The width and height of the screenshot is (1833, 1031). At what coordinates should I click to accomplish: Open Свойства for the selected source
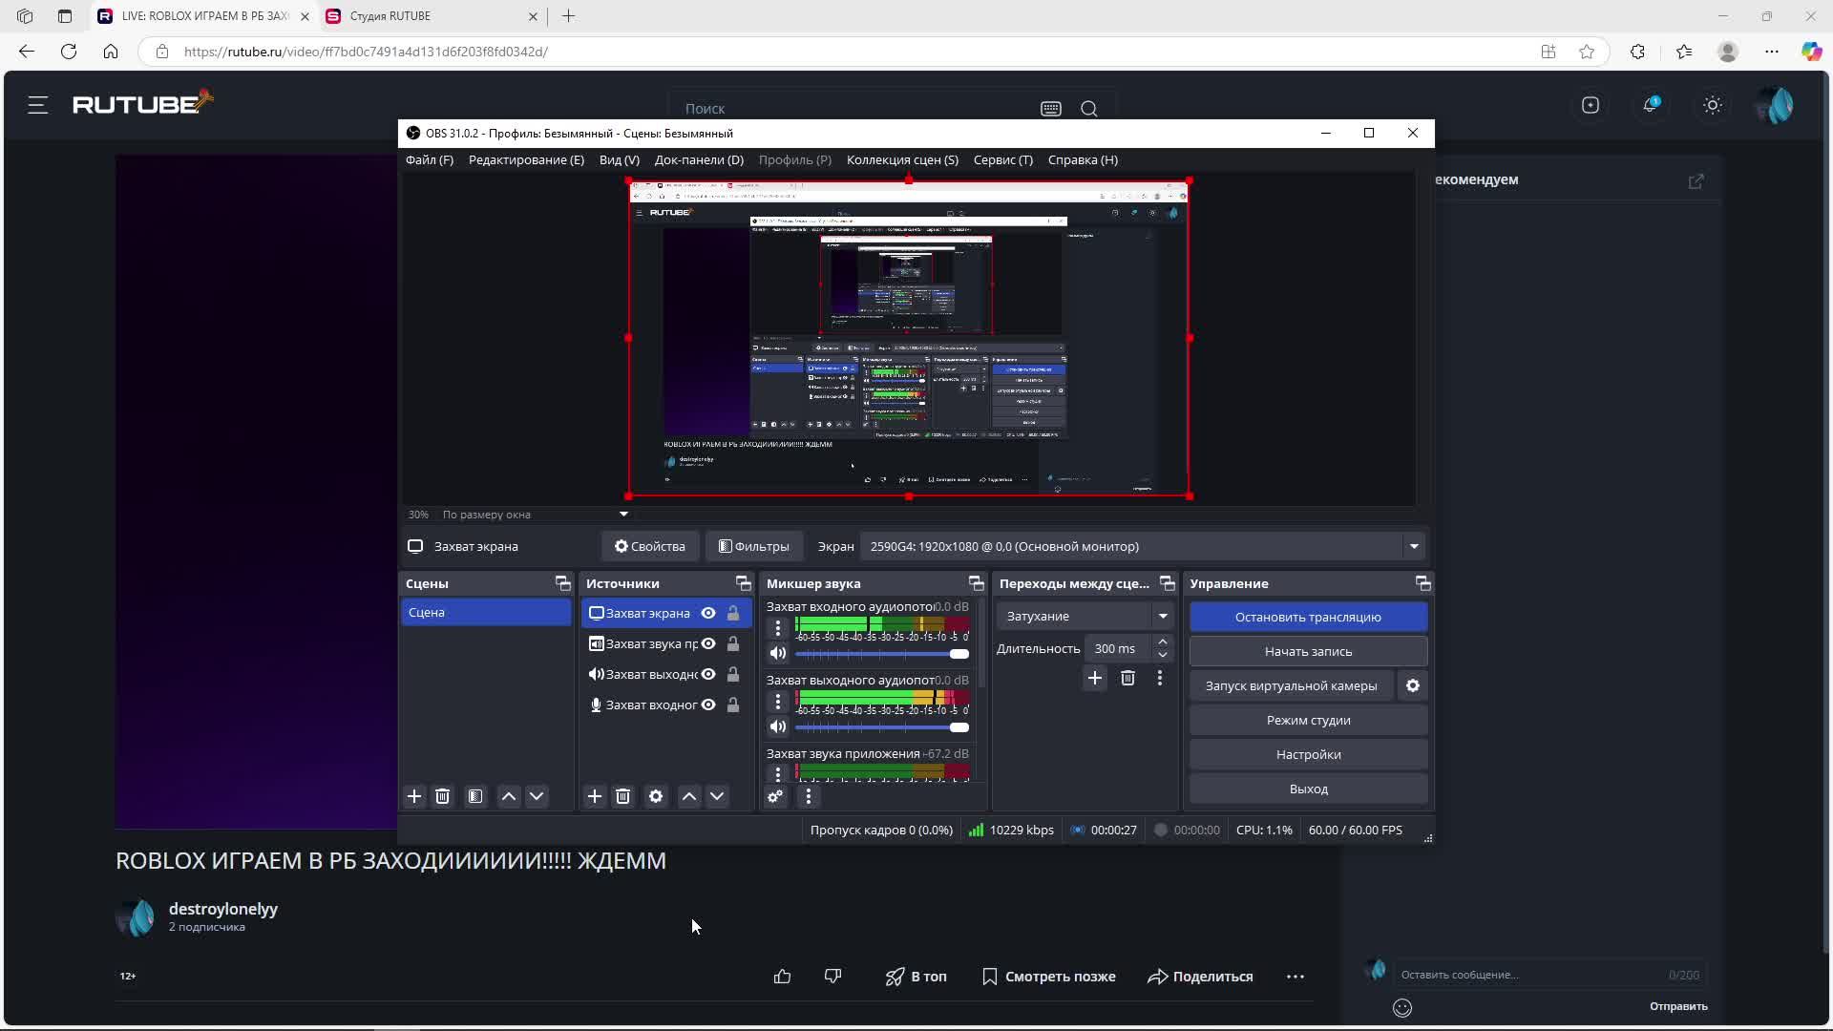click(x=650, y=546)
